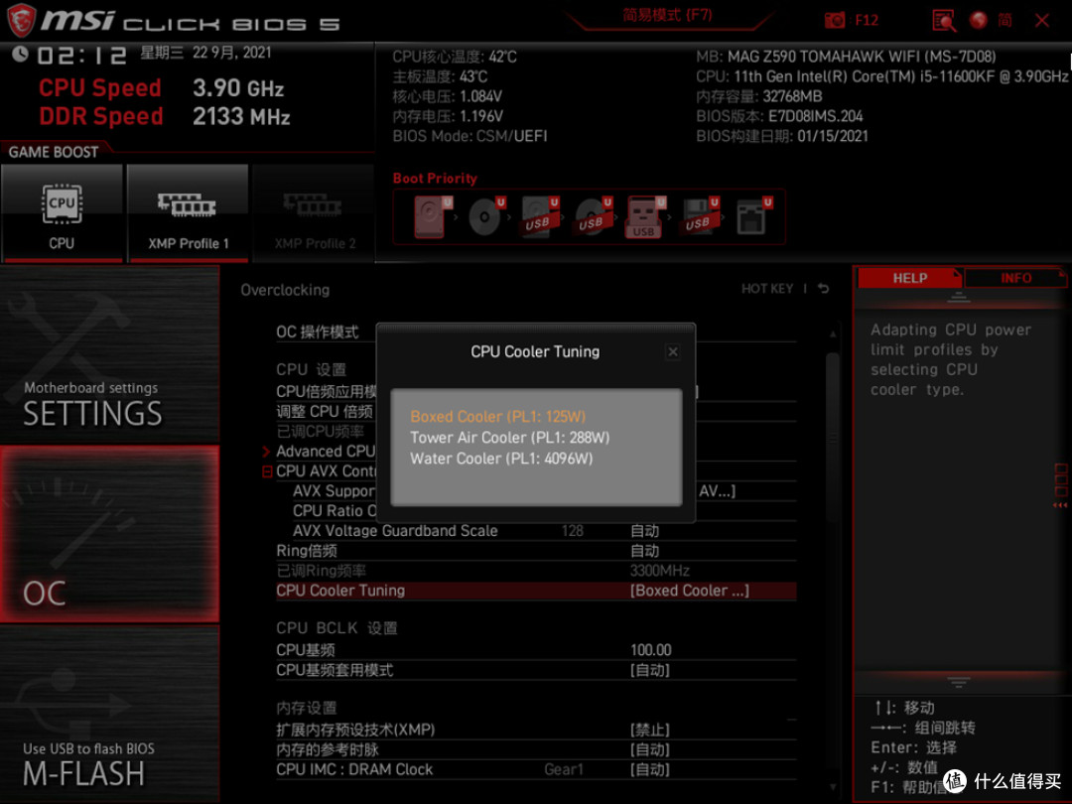Select the optical disc boot device icon
The image size is (1072, 804).
[486, 216]
